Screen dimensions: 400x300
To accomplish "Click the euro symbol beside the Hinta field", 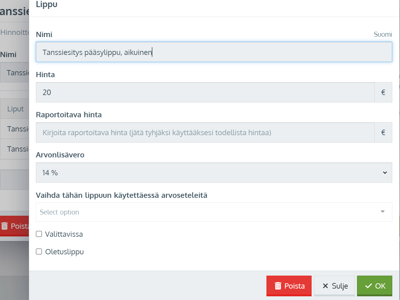I will coord(383,92).
